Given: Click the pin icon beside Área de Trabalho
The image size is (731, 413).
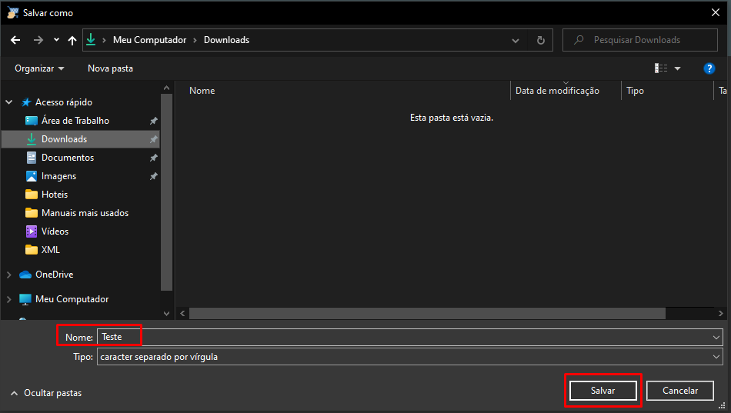Looking at the screenshot, I should click(x=153, y=121).
